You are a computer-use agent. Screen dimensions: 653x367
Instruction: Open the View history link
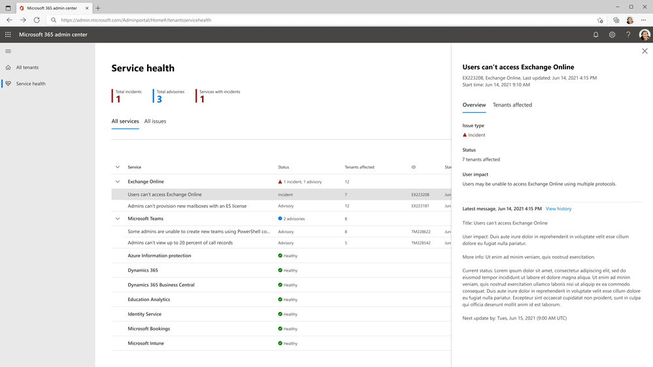[558, 209]
